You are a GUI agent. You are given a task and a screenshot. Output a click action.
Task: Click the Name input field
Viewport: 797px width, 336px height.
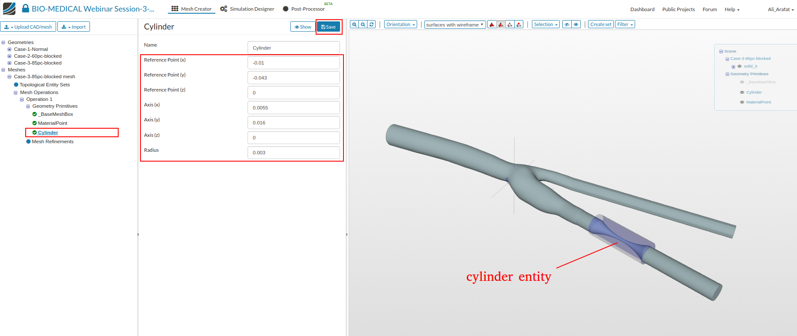coord(294,48)
